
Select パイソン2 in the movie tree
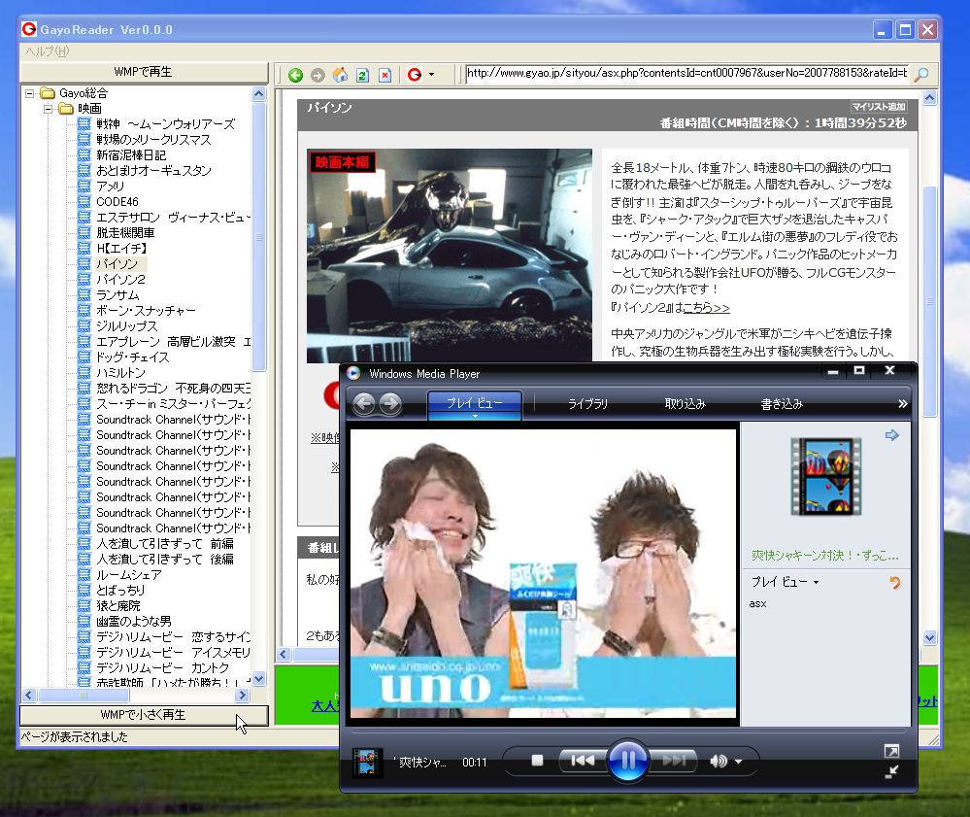[x=120, y=279]
